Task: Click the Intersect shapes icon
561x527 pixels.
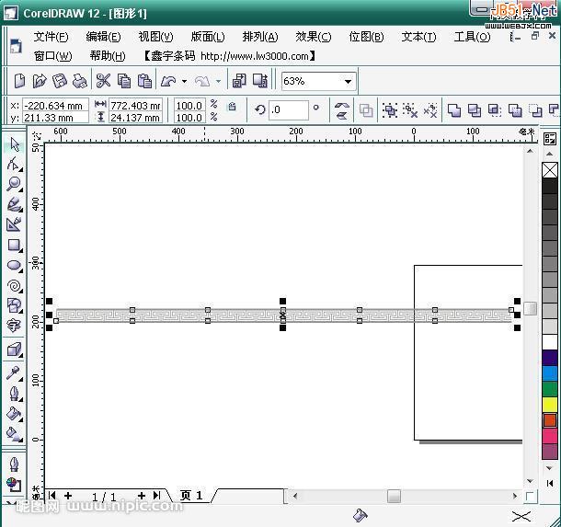Action: tap(495, 110)
